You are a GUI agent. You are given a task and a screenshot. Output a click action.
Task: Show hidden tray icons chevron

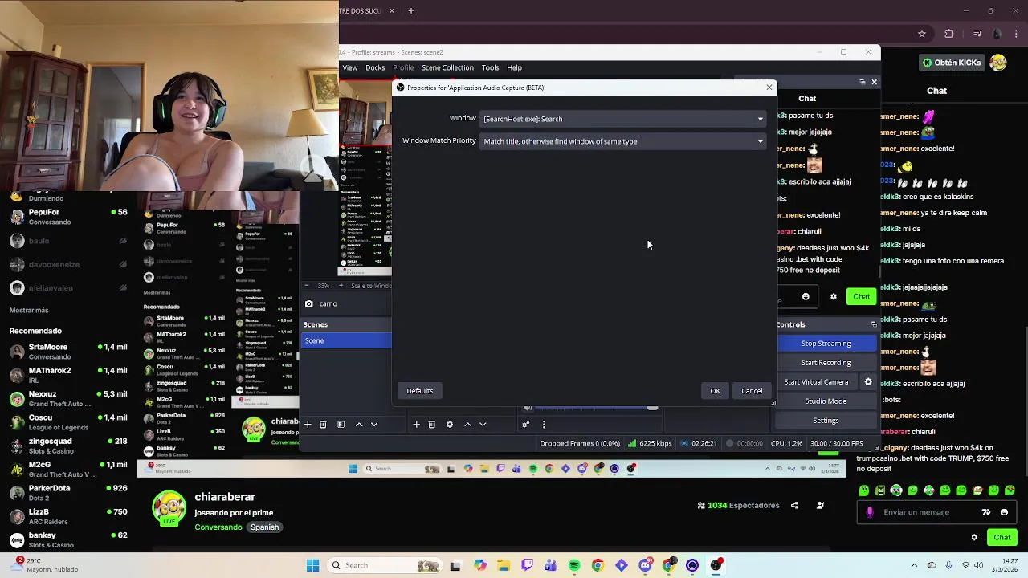click(914, 565)
